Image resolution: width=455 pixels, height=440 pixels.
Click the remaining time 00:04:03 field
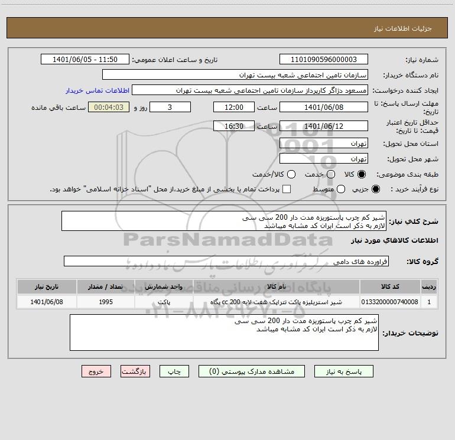point(109,107)
